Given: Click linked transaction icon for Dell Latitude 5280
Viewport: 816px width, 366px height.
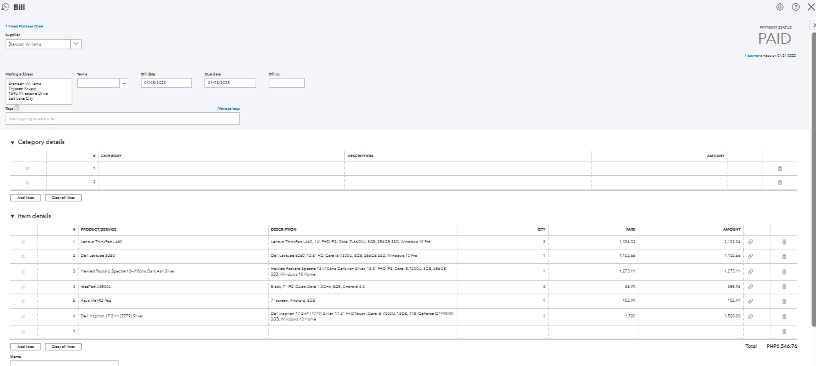Looking at the screenshot, I should pyautogui.click(x=751, y=256).
